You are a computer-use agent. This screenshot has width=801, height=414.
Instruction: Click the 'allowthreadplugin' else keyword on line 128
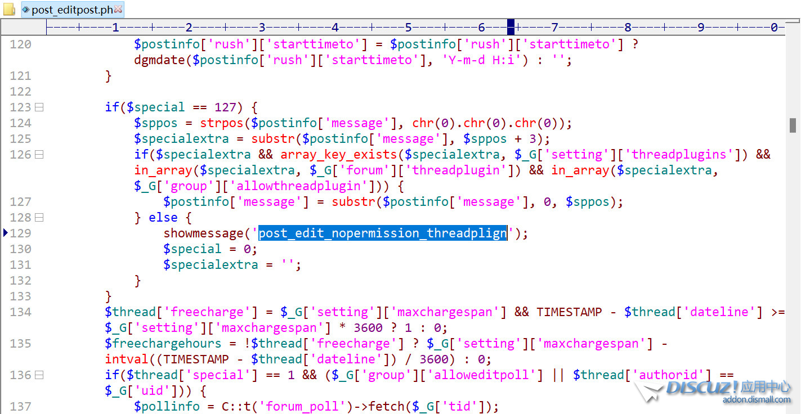[x=163, y=217]
